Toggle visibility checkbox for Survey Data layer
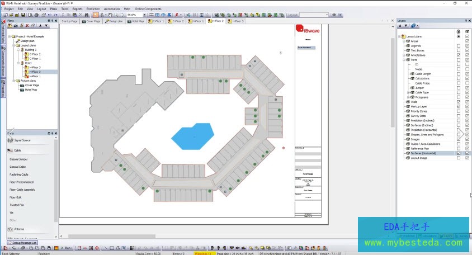 [x=468, y=116]
